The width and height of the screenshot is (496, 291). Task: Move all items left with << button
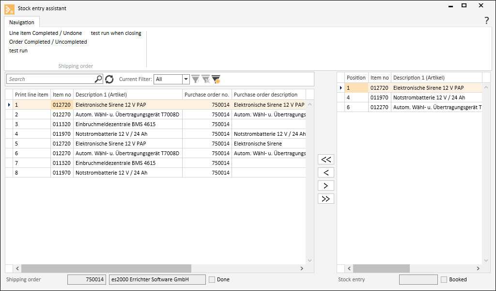tap(326, 159)
